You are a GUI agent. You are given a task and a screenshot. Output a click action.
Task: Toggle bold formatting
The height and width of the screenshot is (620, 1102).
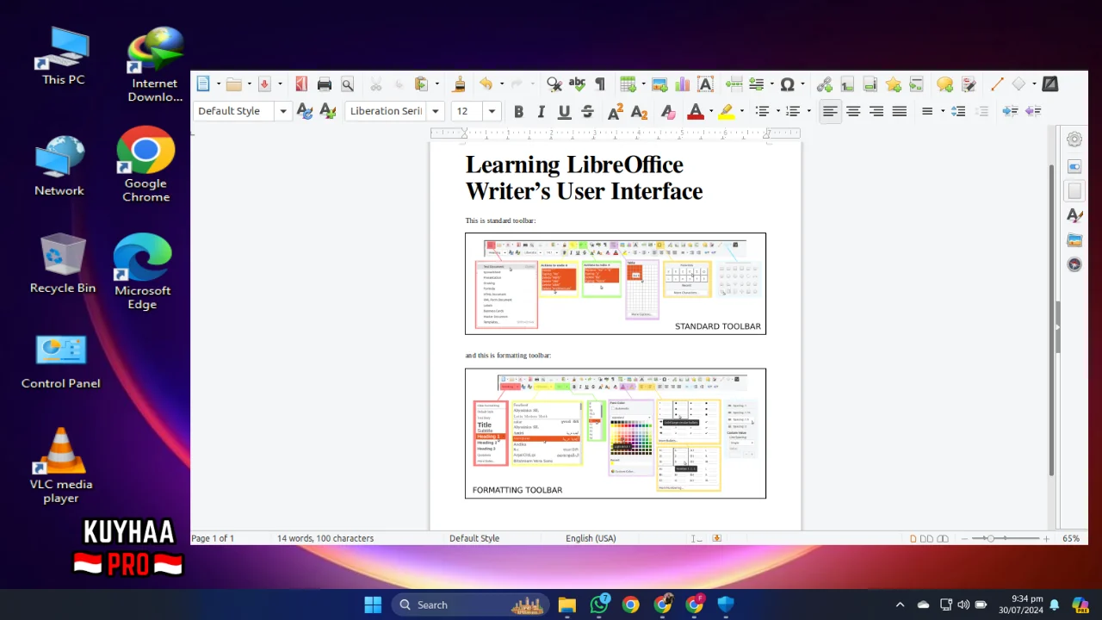518,111
